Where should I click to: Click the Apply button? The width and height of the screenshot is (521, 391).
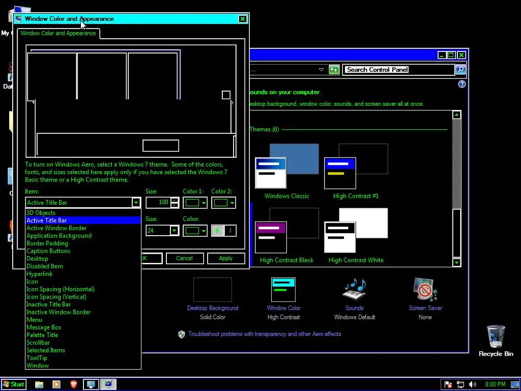226,258
